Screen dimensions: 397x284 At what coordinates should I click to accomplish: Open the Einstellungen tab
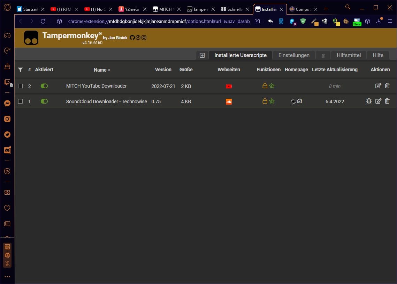[x=294, y=55]
